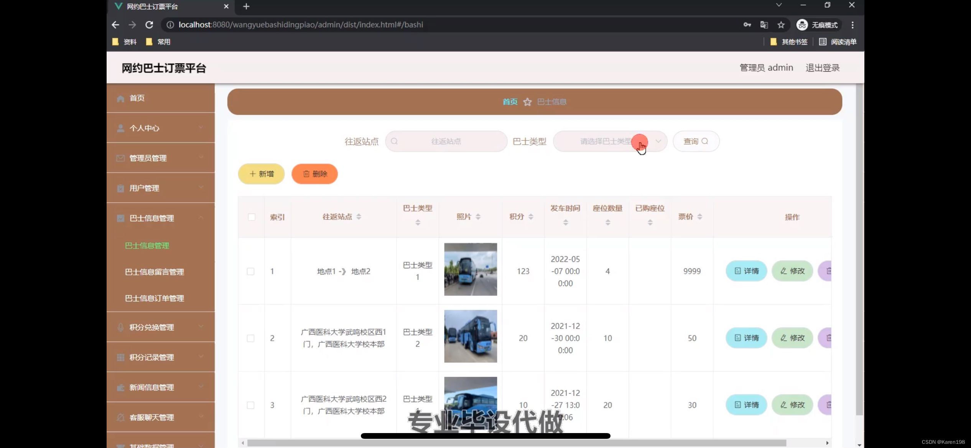
Task: Sort by 巴士类型 column arrows
Action: click(418, 222)
